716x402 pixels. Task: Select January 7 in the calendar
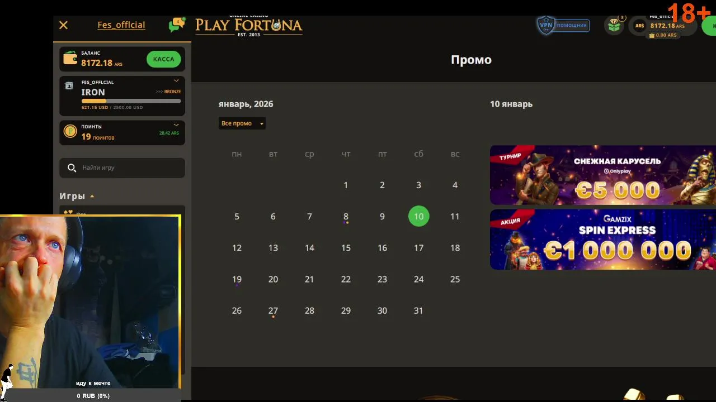[x=309, y=216]
